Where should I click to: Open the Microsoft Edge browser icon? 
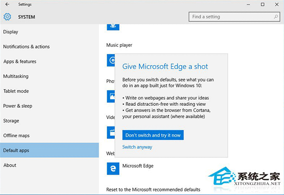pos(113,169)
